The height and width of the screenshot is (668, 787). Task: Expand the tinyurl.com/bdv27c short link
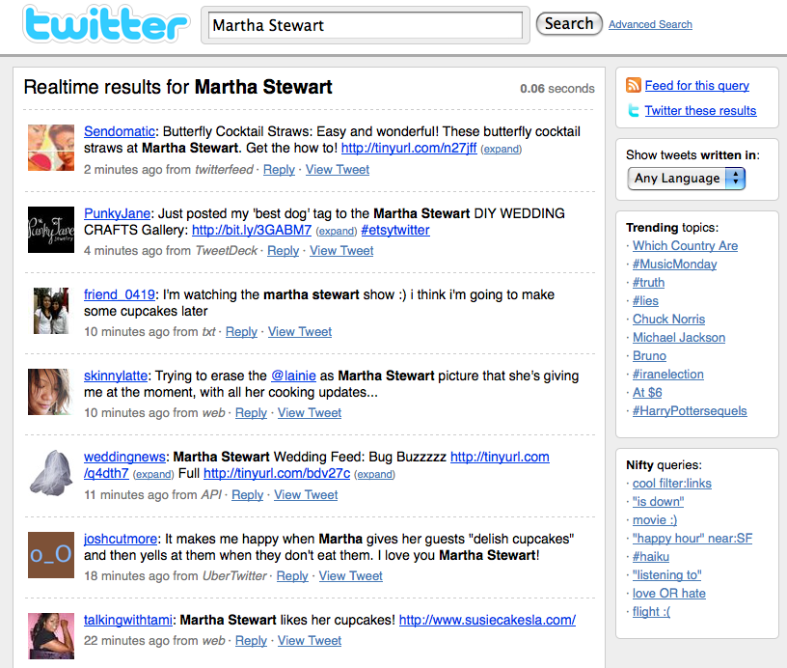tap(374, 475)
